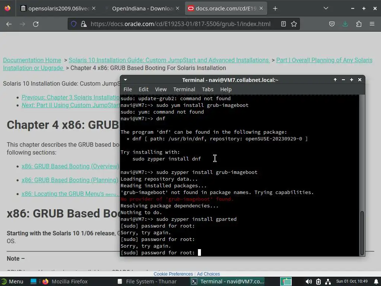Switch to the OpenIndiana Download tab

point(142,8)
